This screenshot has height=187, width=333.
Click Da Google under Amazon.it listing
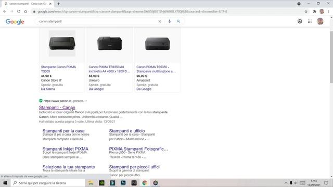[x=144, y=89]
